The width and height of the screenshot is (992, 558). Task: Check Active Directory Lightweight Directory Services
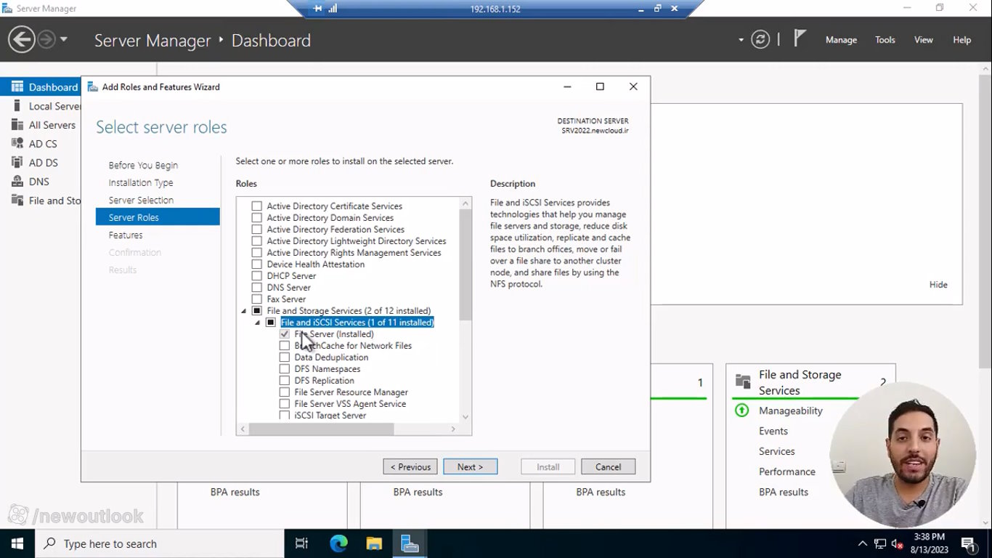(256, 241)
